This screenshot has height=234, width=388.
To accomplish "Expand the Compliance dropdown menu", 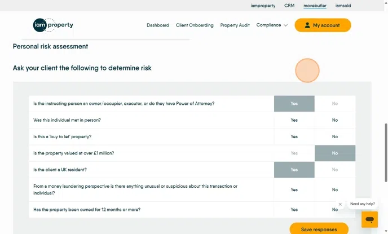I will coord(268,25).
